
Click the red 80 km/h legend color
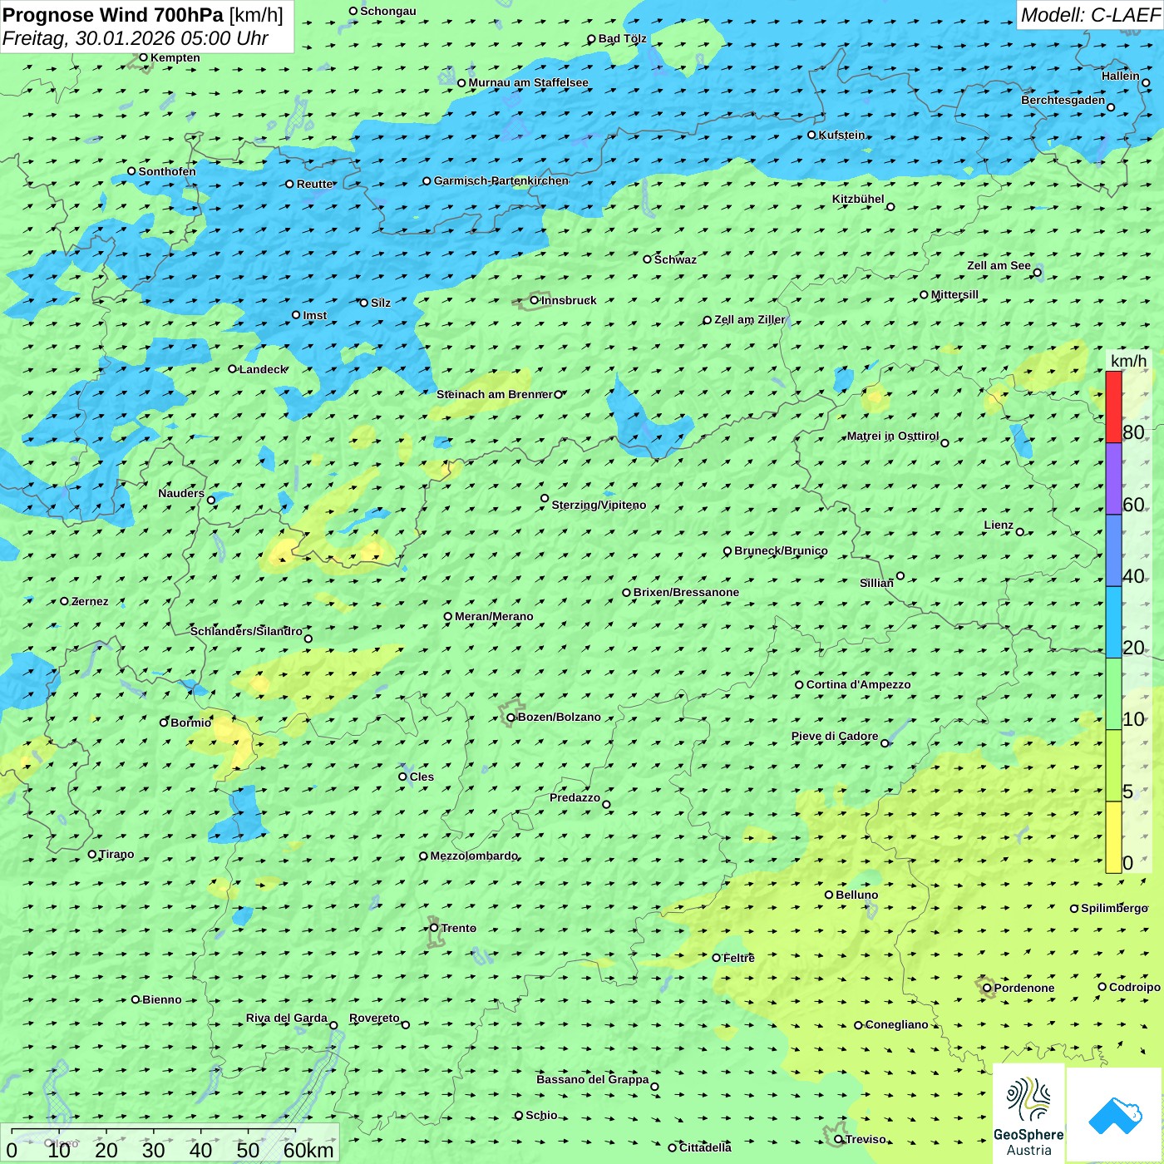[x=1113, y=407]
